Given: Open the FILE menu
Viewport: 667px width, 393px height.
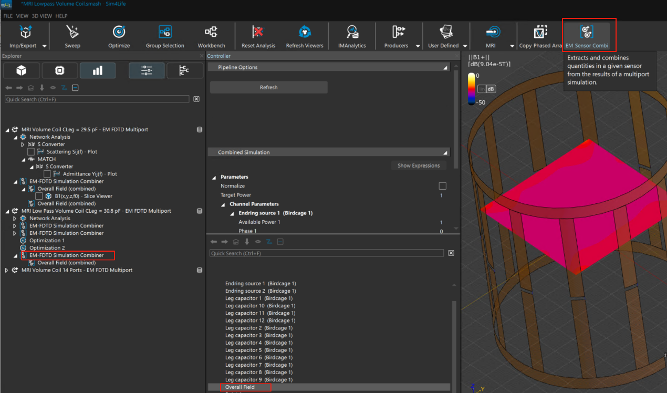Looking at the screenshot, I should [8, 16].
